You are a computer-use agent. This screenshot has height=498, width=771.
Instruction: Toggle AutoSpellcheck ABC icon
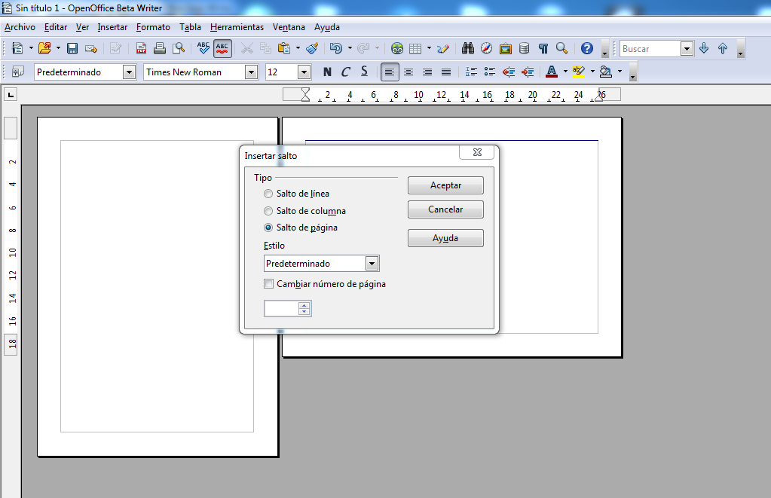tap(222, 48)
